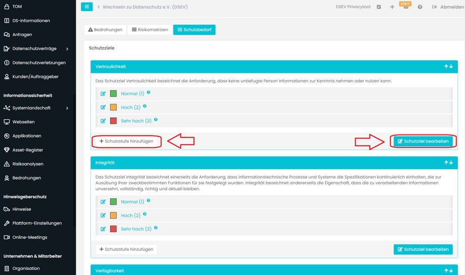Reorder Vertraulichkeit with up-down arrows
Viewport: 465px width, 275px height.
click(448, 66)
